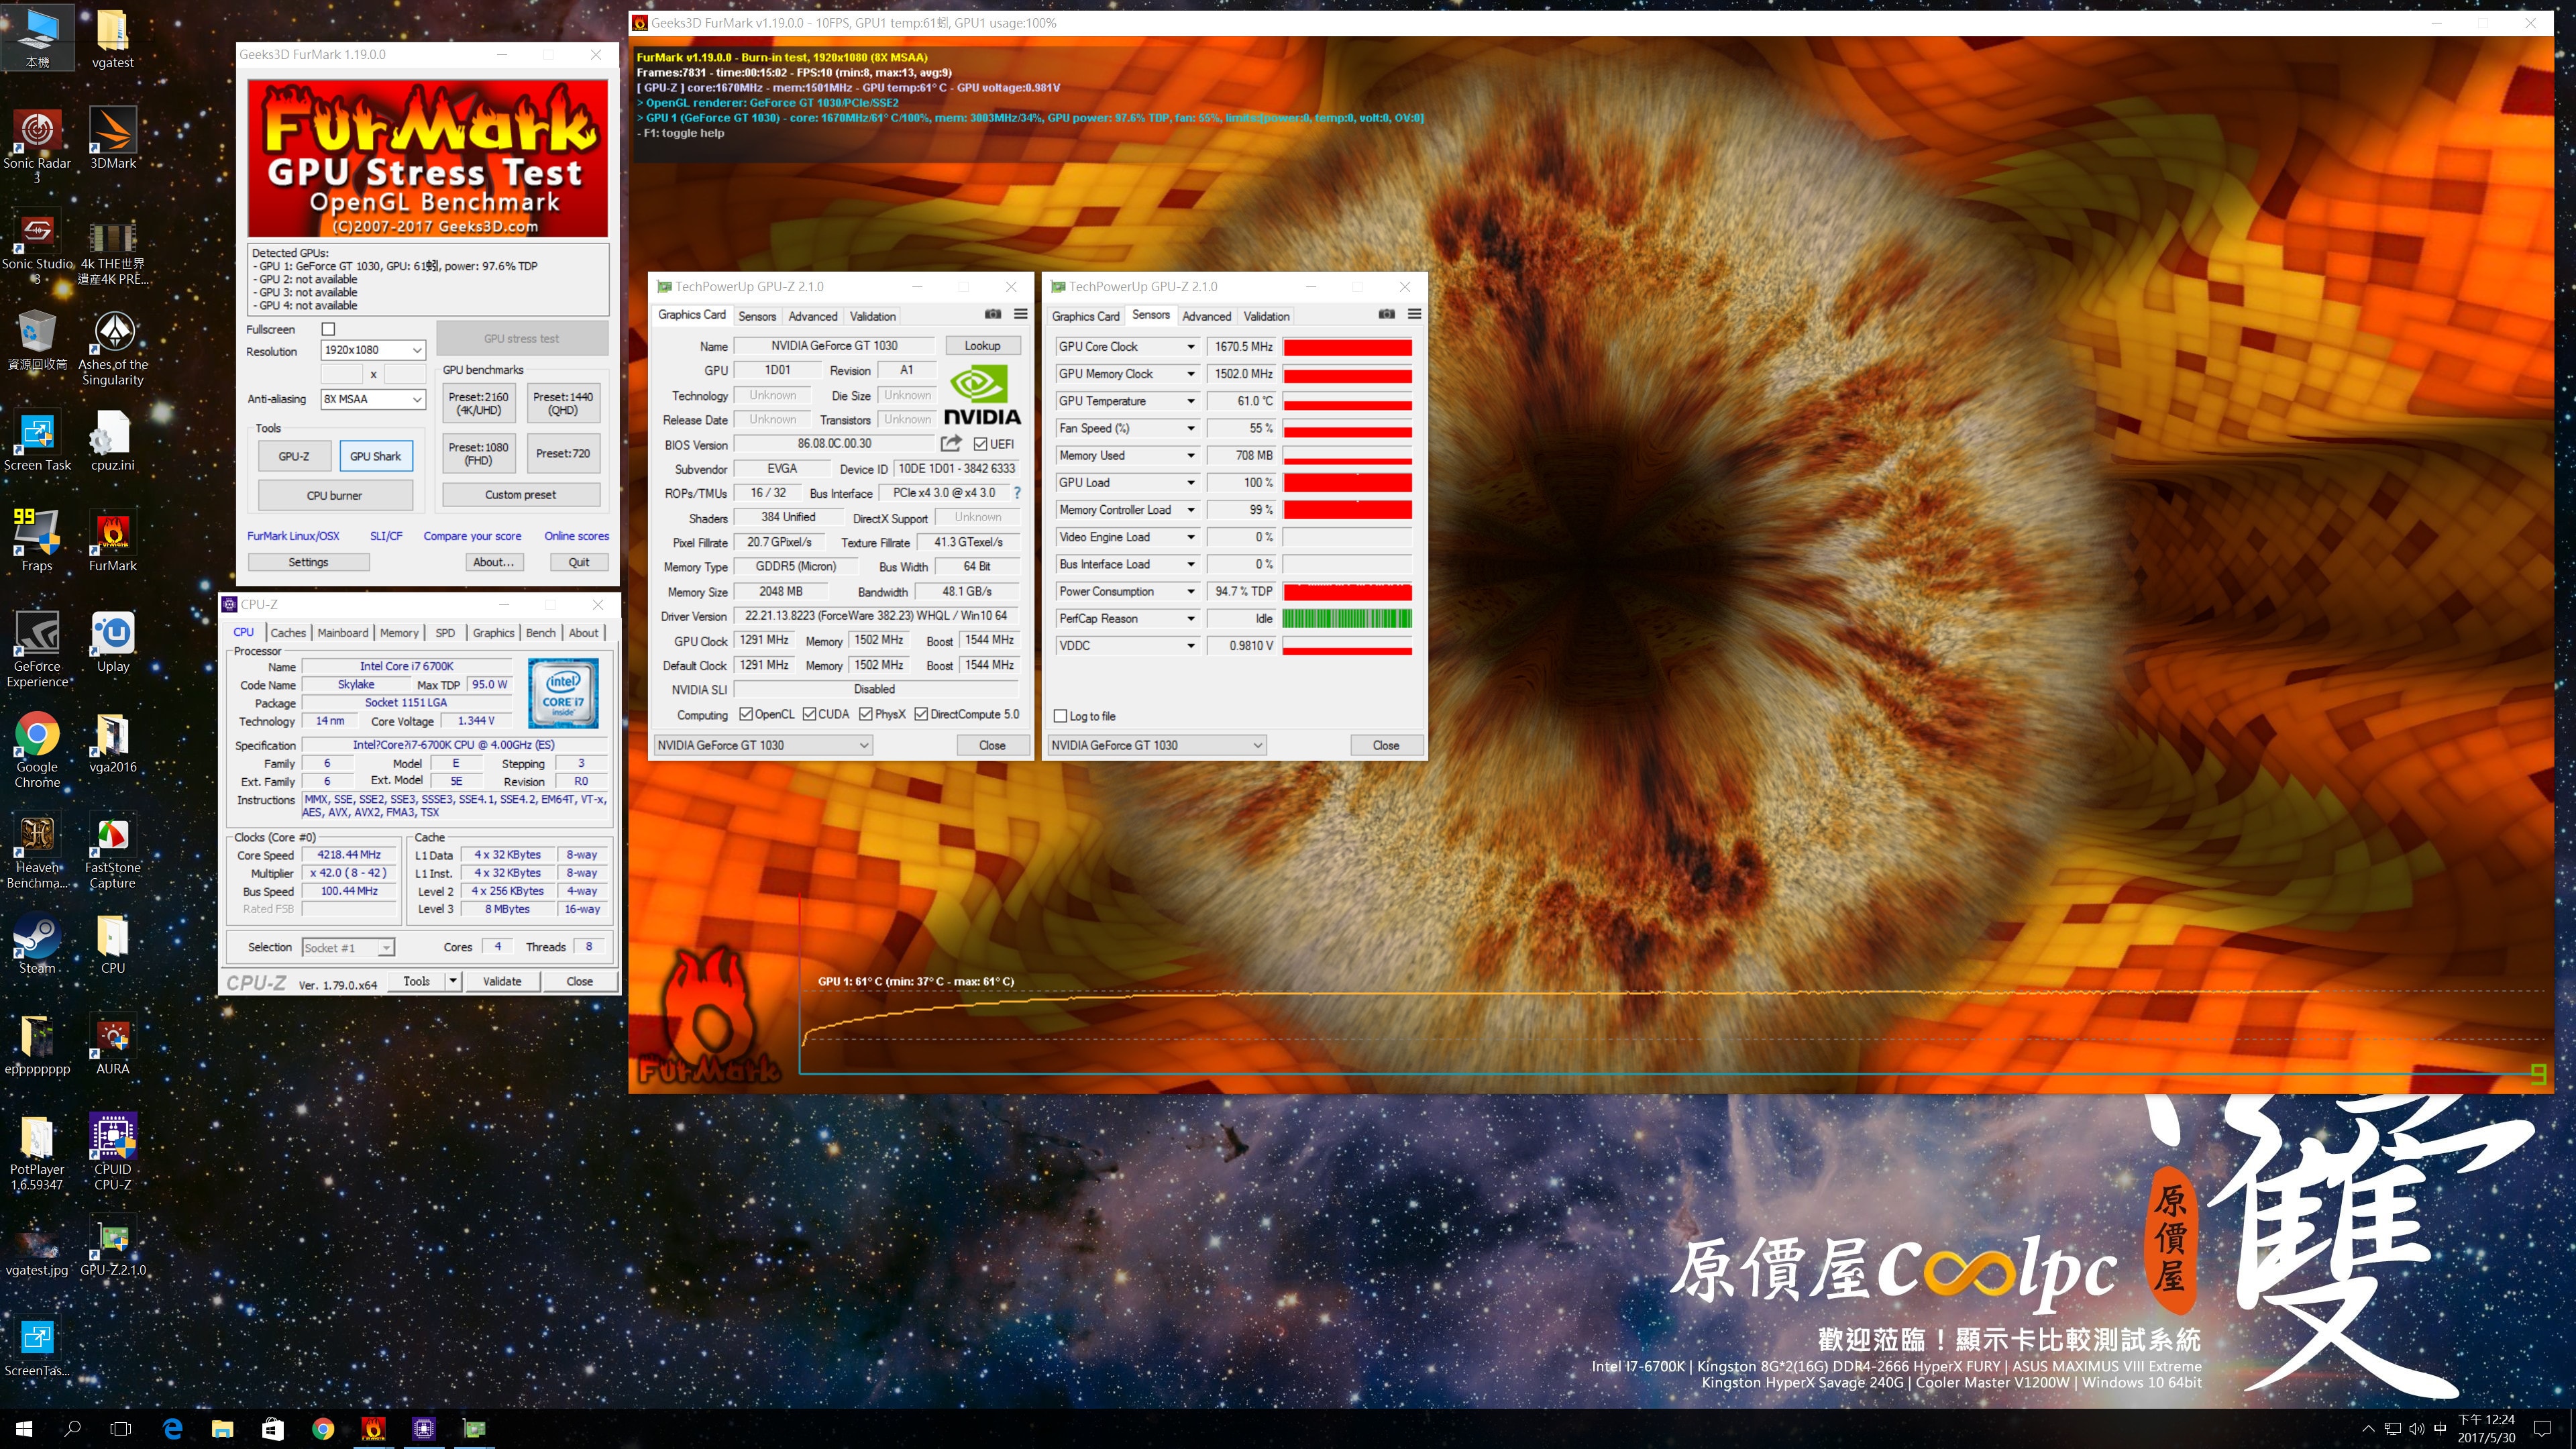The image size is (2576, 1449).
Task: Open File Explorer from the taskbar
Action: tap(222, 1429)
